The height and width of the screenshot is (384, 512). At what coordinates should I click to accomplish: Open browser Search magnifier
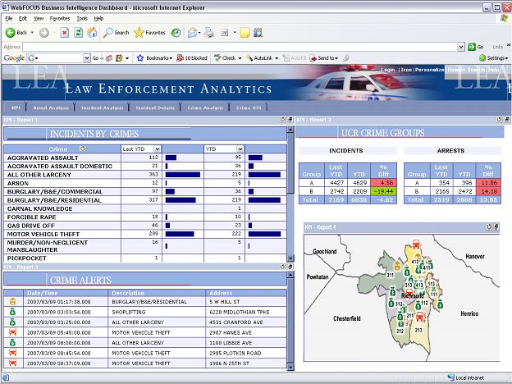pos(107,32)
